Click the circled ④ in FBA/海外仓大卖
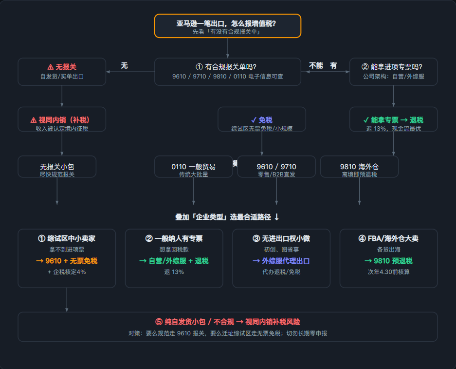 click(362, 238)
